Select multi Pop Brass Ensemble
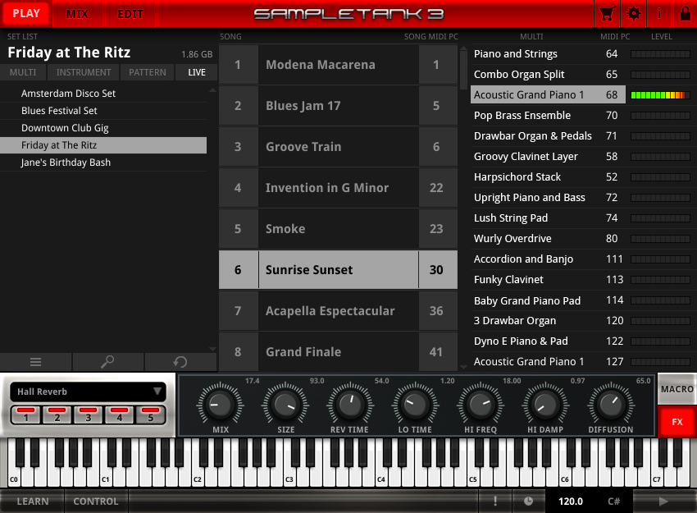The height and width of the screenshot is (513, 697). 548,115
